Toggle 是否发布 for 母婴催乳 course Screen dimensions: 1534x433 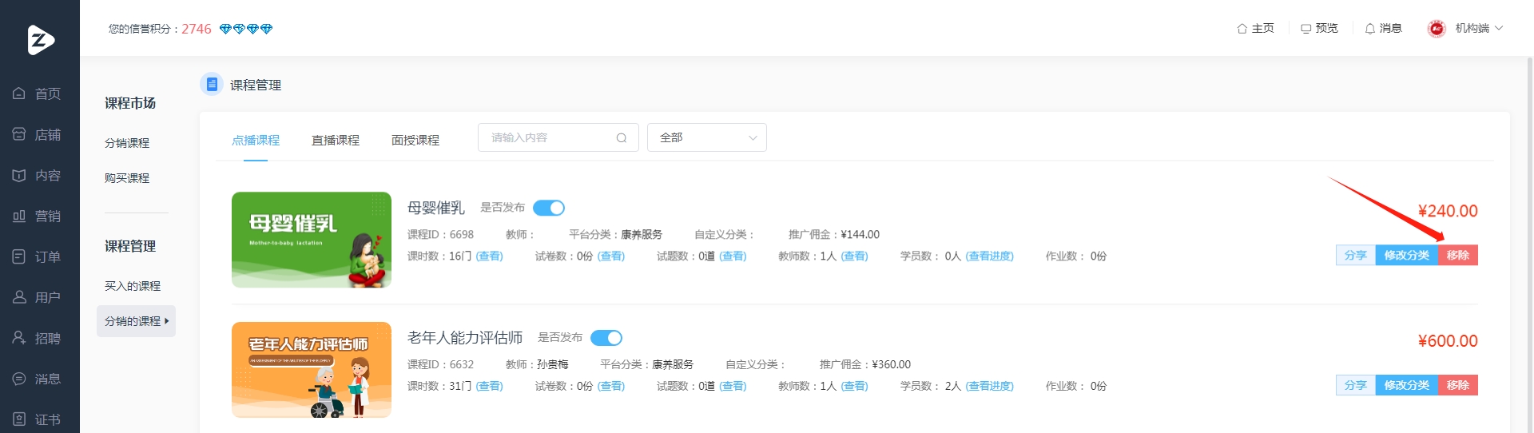549,208
